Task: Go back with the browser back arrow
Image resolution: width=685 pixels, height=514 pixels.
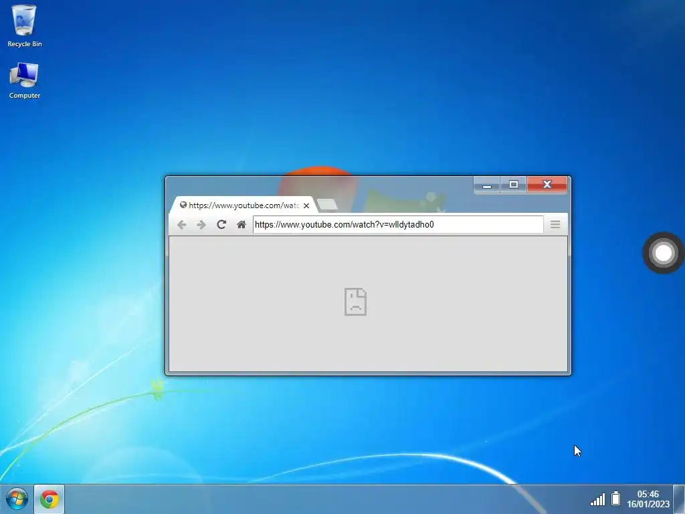Action: (x=182, y=225)
